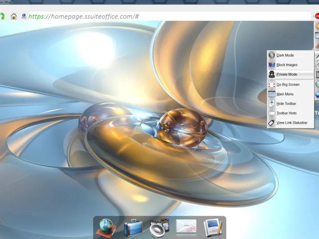Turn on Private Mode
Image resolution: width=319 pixels, height=239 pixels.
287,74
